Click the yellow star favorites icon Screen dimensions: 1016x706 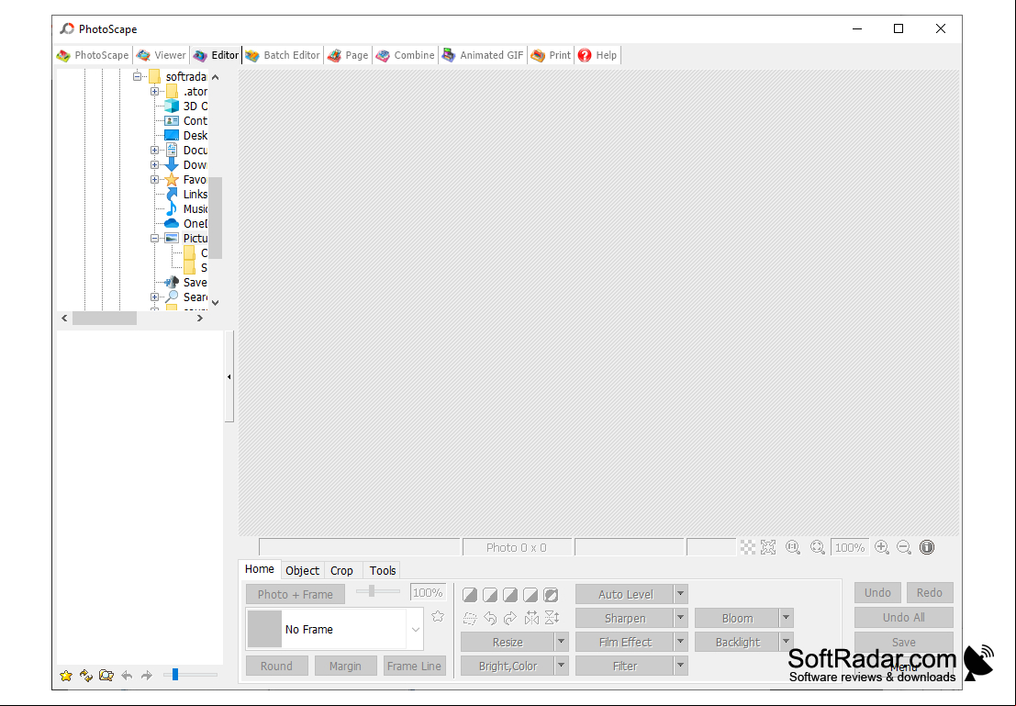click(x=65, y=676)
